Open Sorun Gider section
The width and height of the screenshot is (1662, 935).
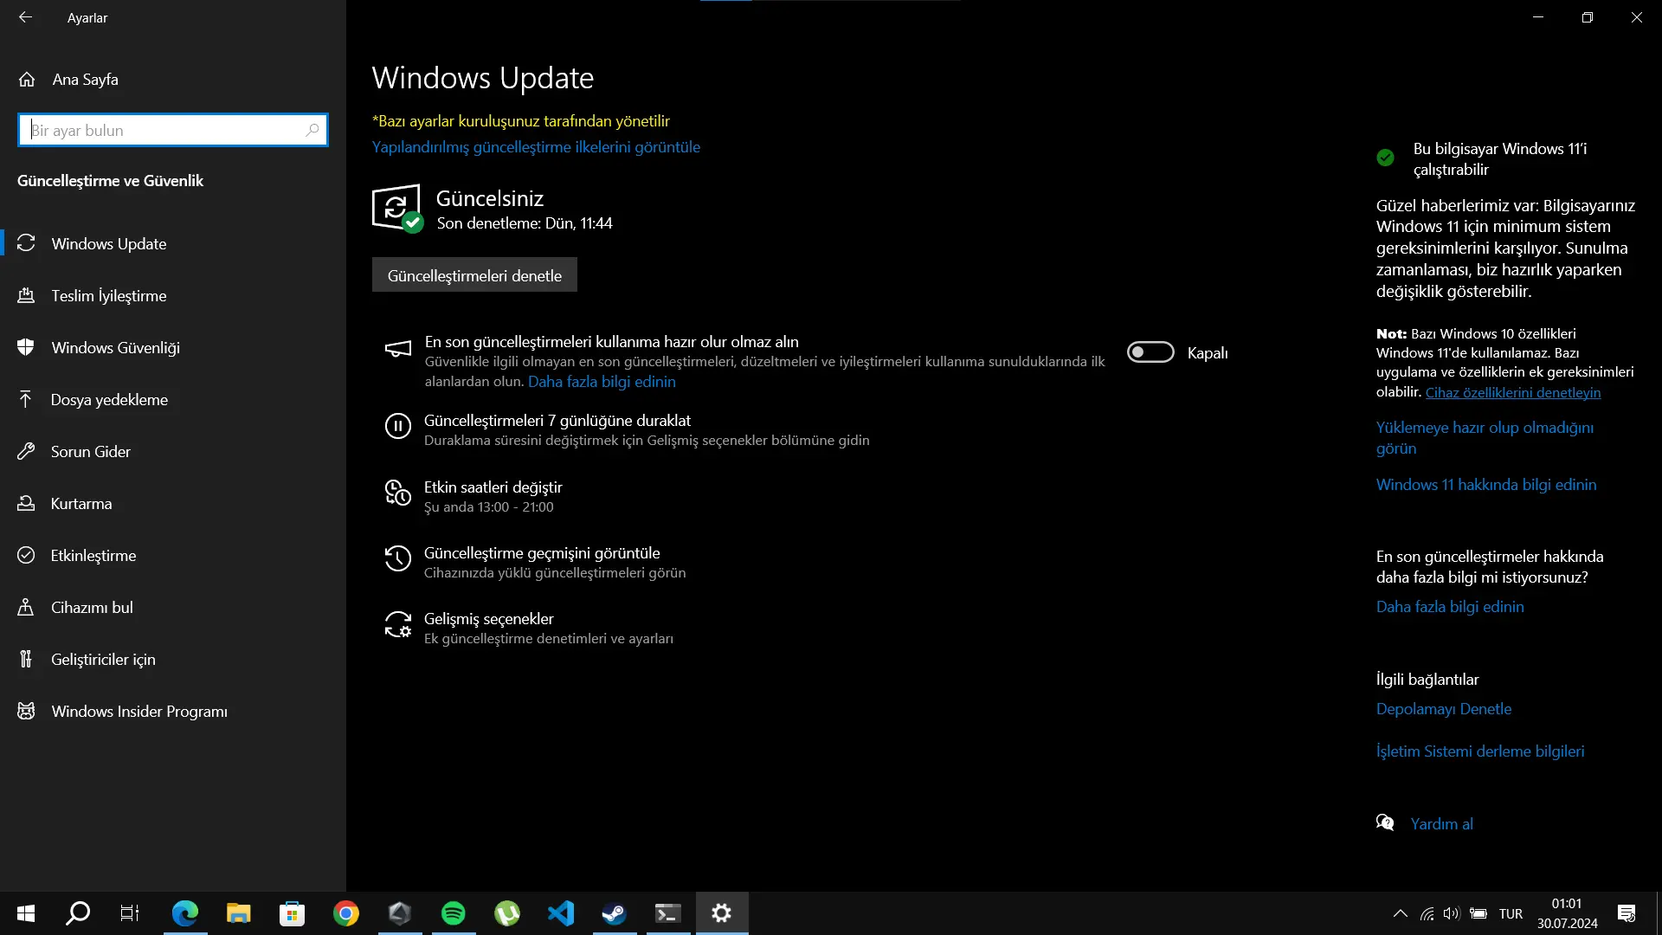pyautogui.click(x=173, y=451)
